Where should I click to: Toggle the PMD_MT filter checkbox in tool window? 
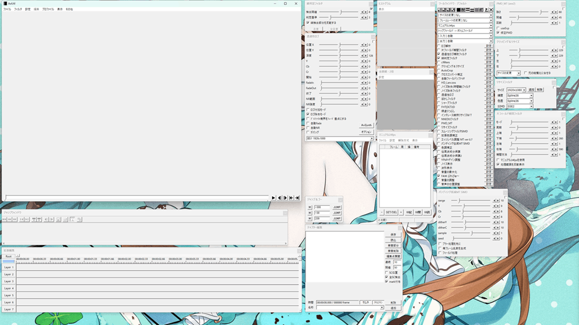439,123
